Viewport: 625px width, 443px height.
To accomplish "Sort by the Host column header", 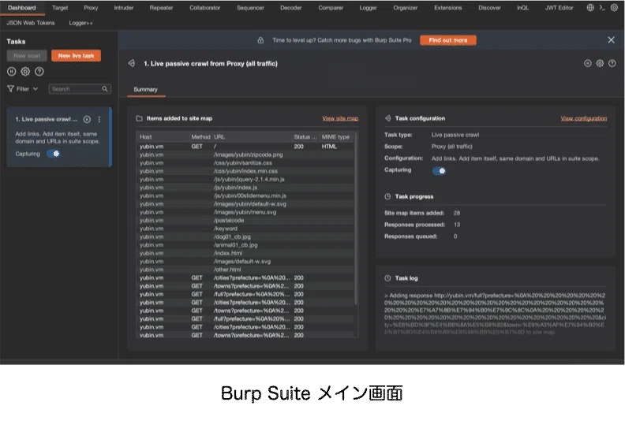I will point(163,136).
